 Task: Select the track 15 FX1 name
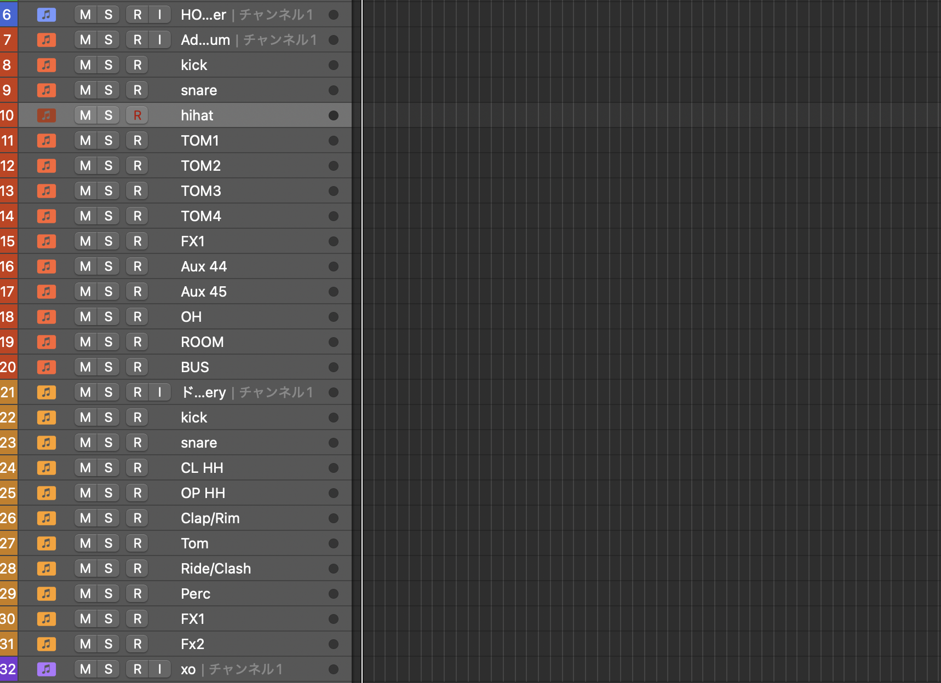pos(193,241)
